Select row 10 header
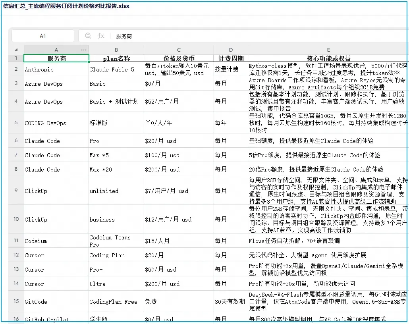 pyautogui.click(x=16, y=219)
